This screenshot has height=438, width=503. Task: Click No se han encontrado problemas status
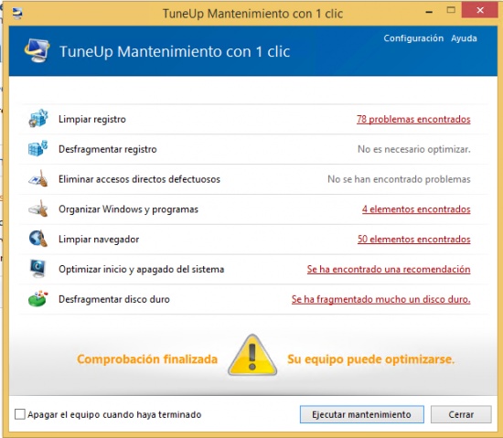399,179
